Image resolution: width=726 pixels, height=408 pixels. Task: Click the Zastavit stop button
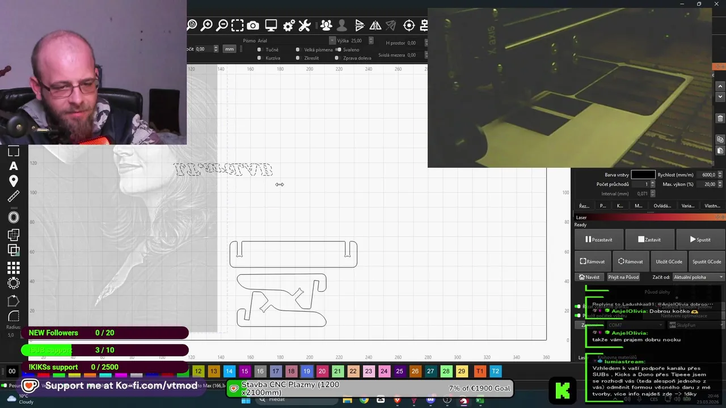click(x=649, y=240)
